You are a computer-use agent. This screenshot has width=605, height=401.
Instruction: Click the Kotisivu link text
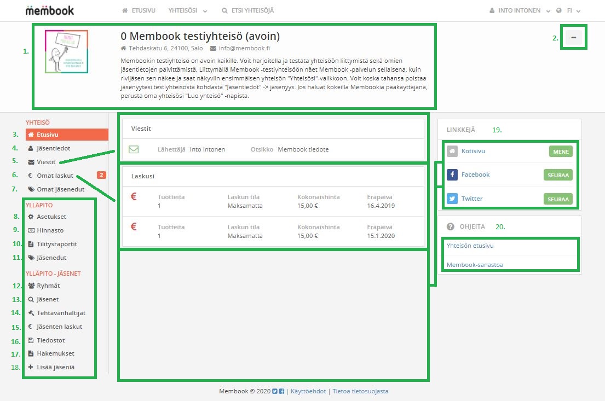pos(473,151)
